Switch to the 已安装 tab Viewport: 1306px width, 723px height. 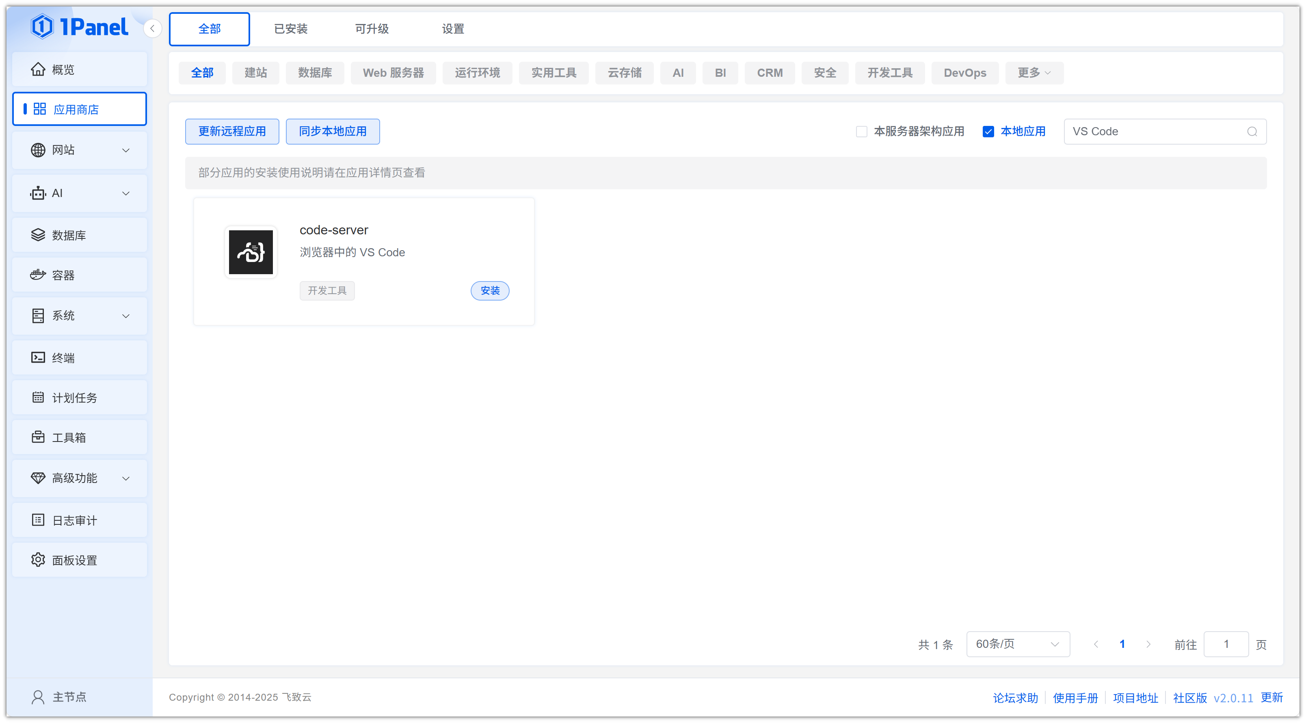click(290, 29)
